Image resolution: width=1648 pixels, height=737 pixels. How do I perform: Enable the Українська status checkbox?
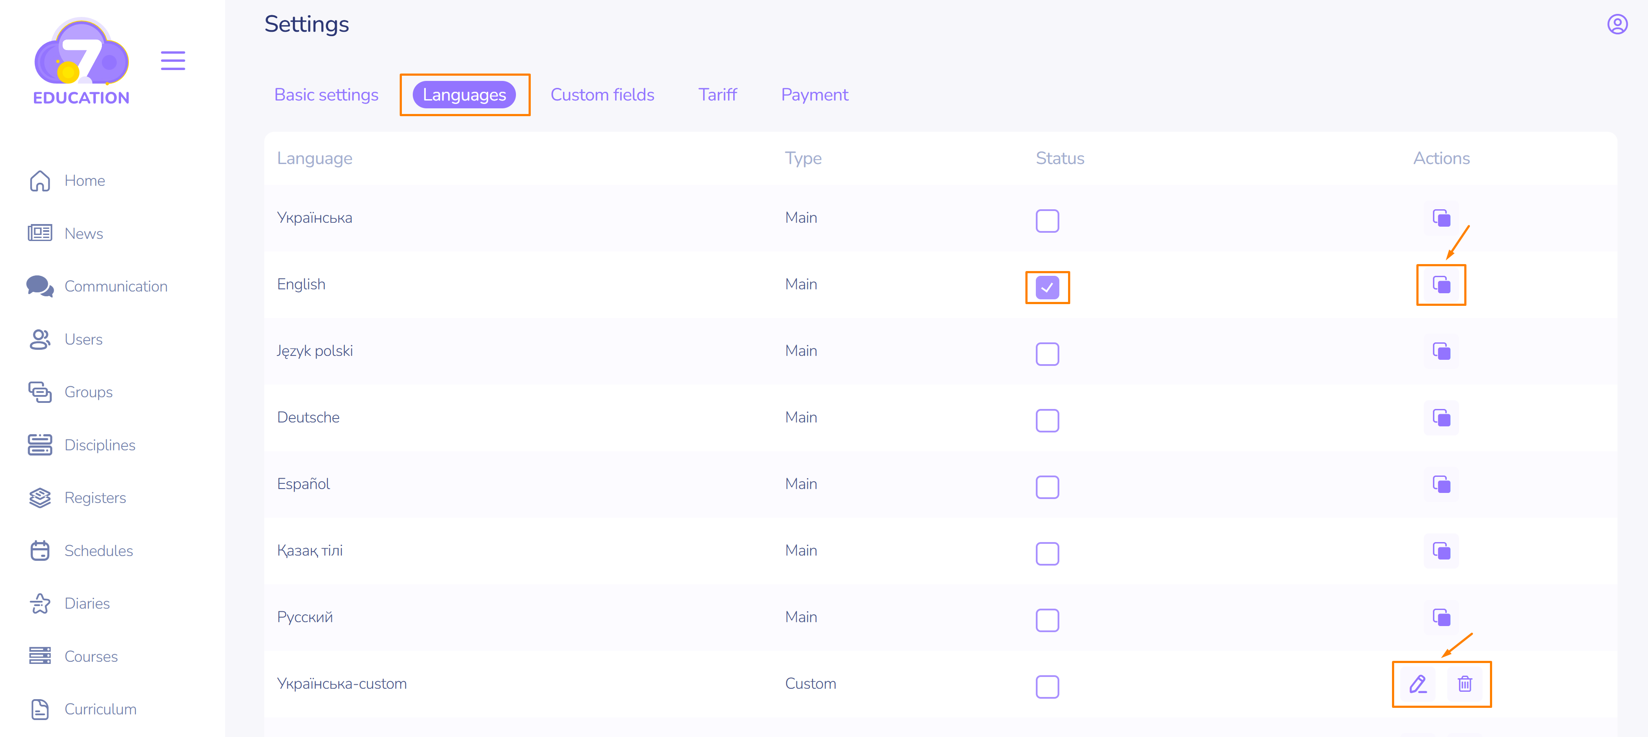1047,221
